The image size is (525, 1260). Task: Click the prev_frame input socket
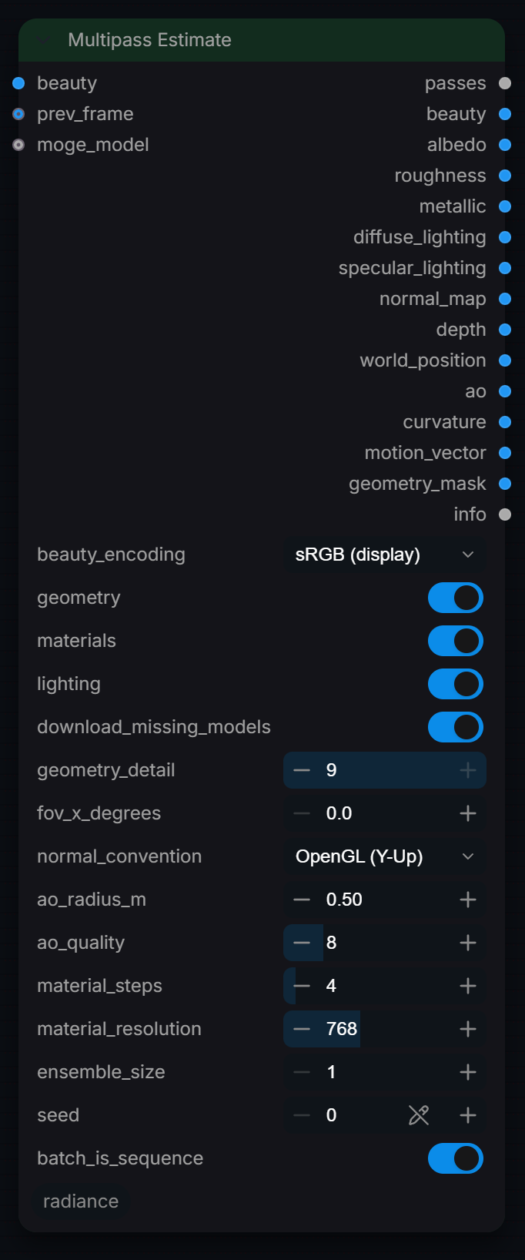(18, 114)
